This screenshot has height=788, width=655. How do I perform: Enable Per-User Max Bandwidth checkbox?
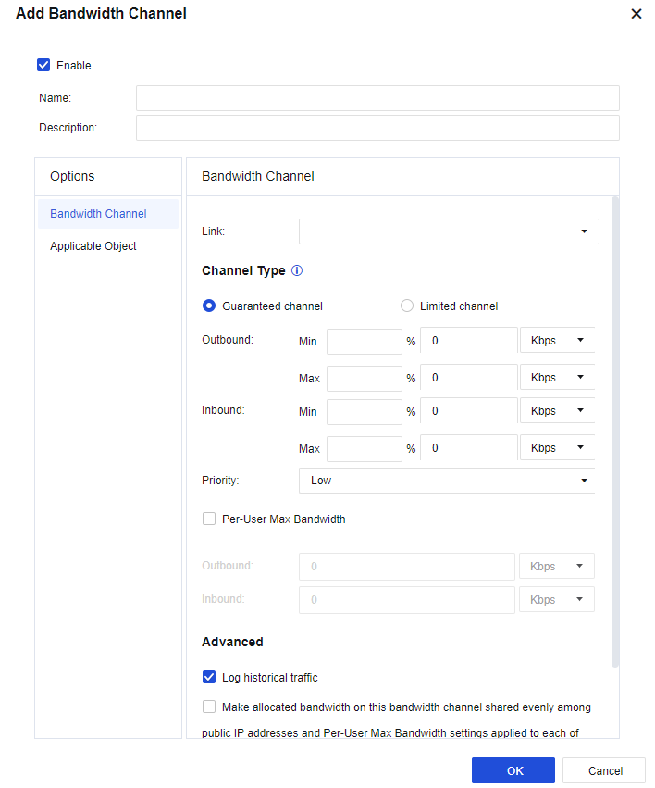coord(209,519)
